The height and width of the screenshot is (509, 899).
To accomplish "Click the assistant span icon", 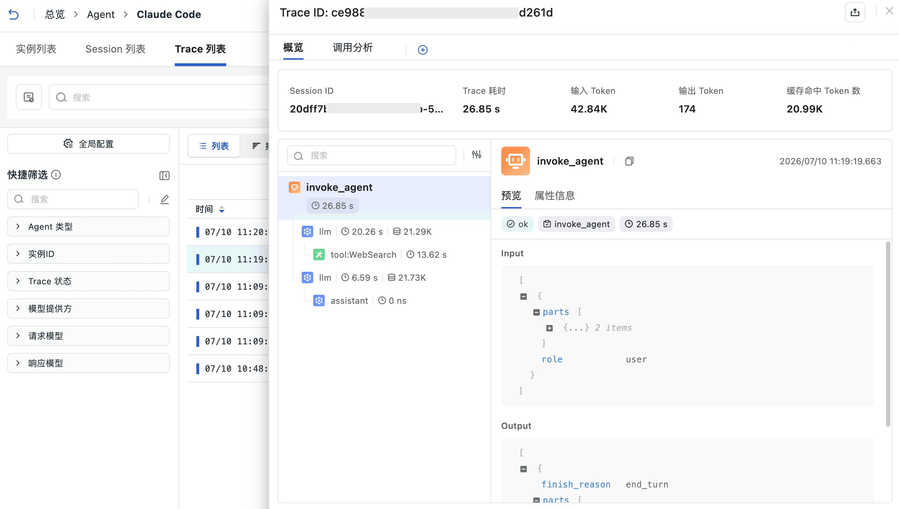I will tap(319, 301).
